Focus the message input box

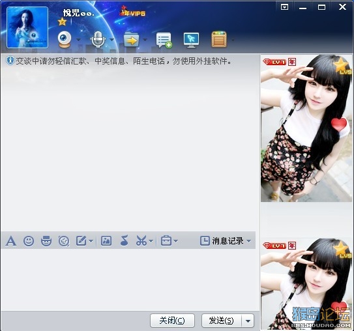(128, 280)
